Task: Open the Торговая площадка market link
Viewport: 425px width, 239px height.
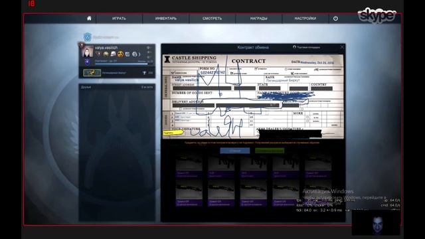Action: 306,47
